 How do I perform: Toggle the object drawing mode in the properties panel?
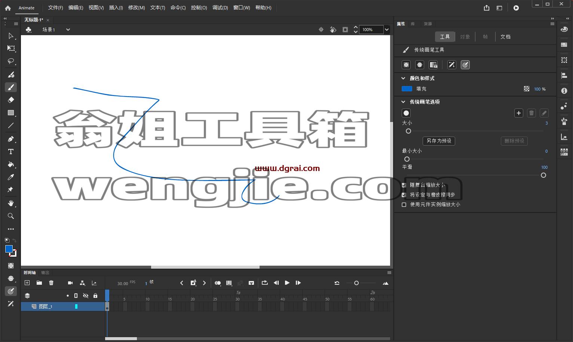click(406, 65)
